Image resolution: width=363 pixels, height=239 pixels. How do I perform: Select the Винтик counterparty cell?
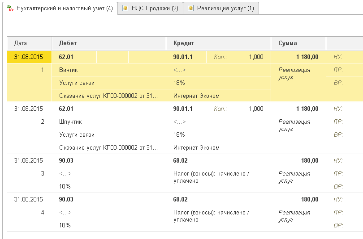click(69, 70)
